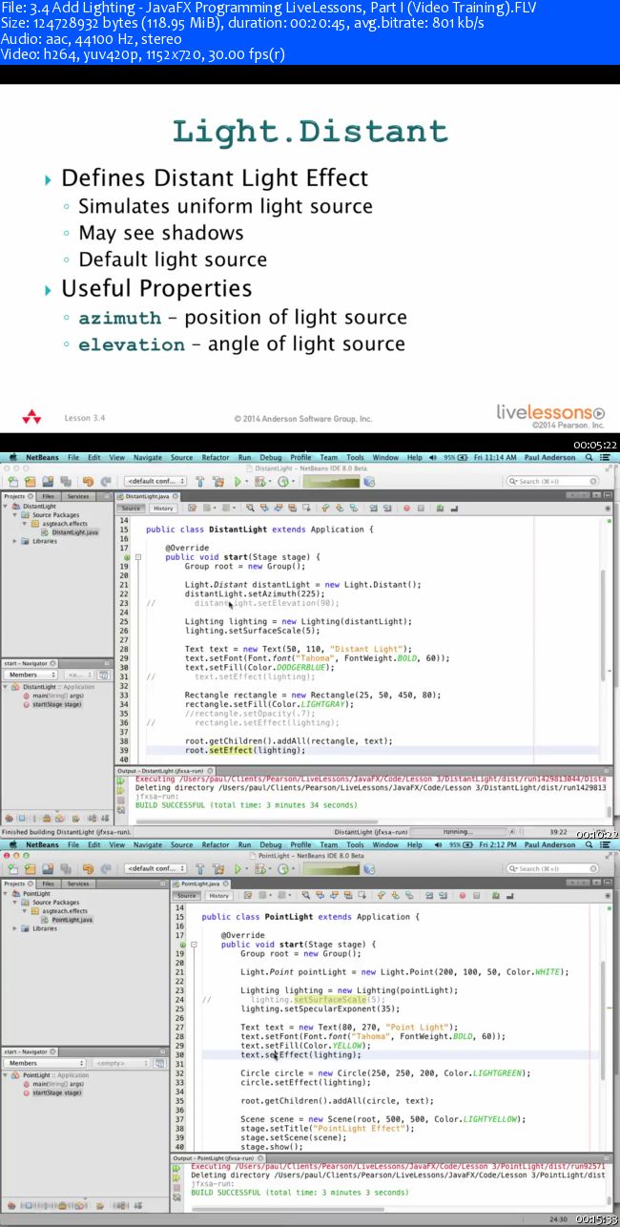This screenshot has height=1227, width=620.
Task: Click Clean and Build icon in PointLight window
Action: pyautogui.click(x=219, y=869)
